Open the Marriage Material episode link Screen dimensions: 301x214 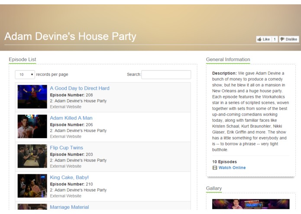coord(69,207)
